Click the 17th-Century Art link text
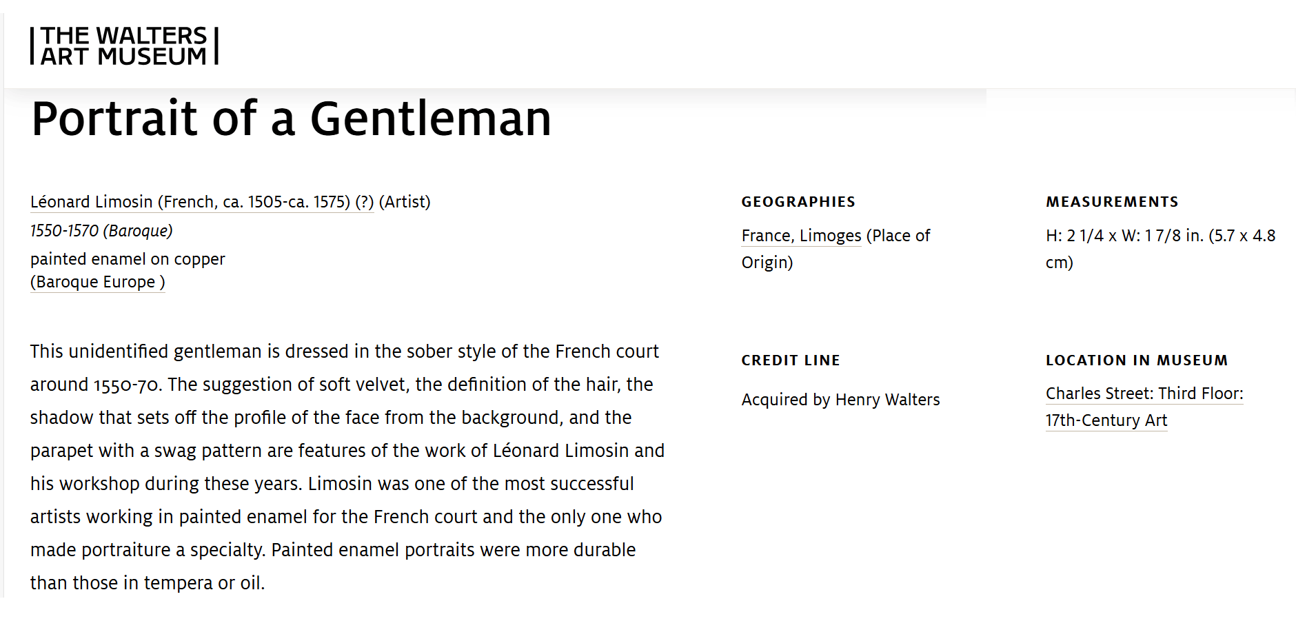This screenshot has height=621, width=1296. pyautogui.click(x=1106, y=420)
